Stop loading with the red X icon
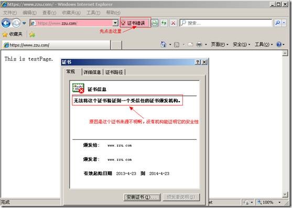The width and height of the screenshot is (292, 208). pyautogui.click(x=174, y=23)
